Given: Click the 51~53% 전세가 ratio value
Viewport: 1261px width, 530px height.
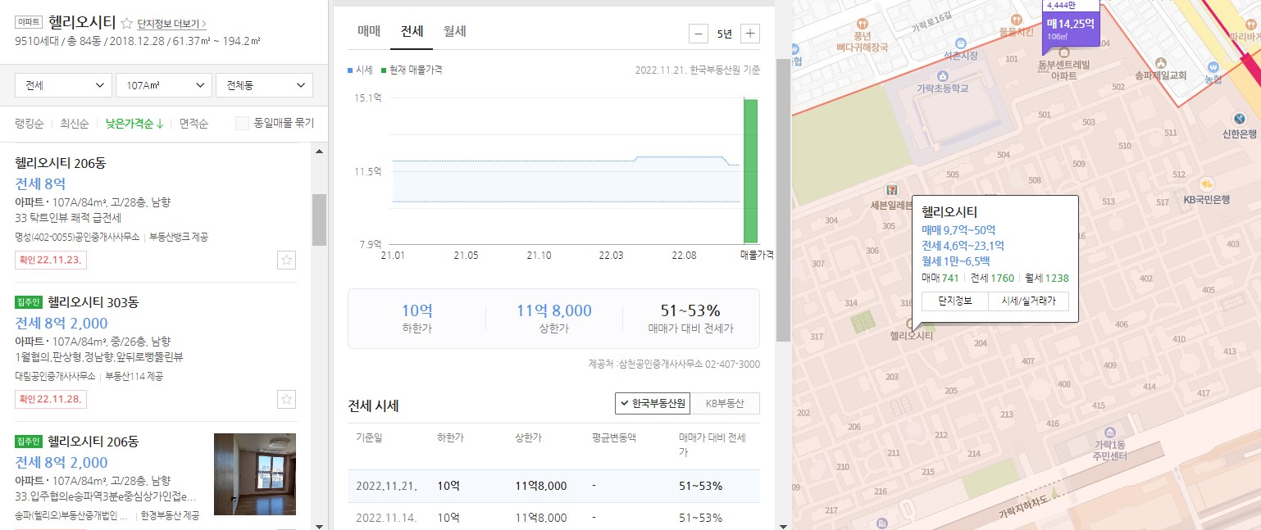Looking at the screenshot, I should [x=690, y=310].
